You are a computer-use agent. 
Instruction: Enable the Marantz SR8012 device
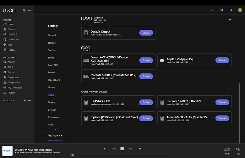(146, 77)
